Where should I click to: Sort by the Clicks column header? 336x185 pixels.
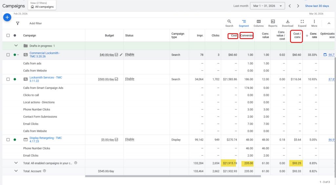(x=215, y=35)
